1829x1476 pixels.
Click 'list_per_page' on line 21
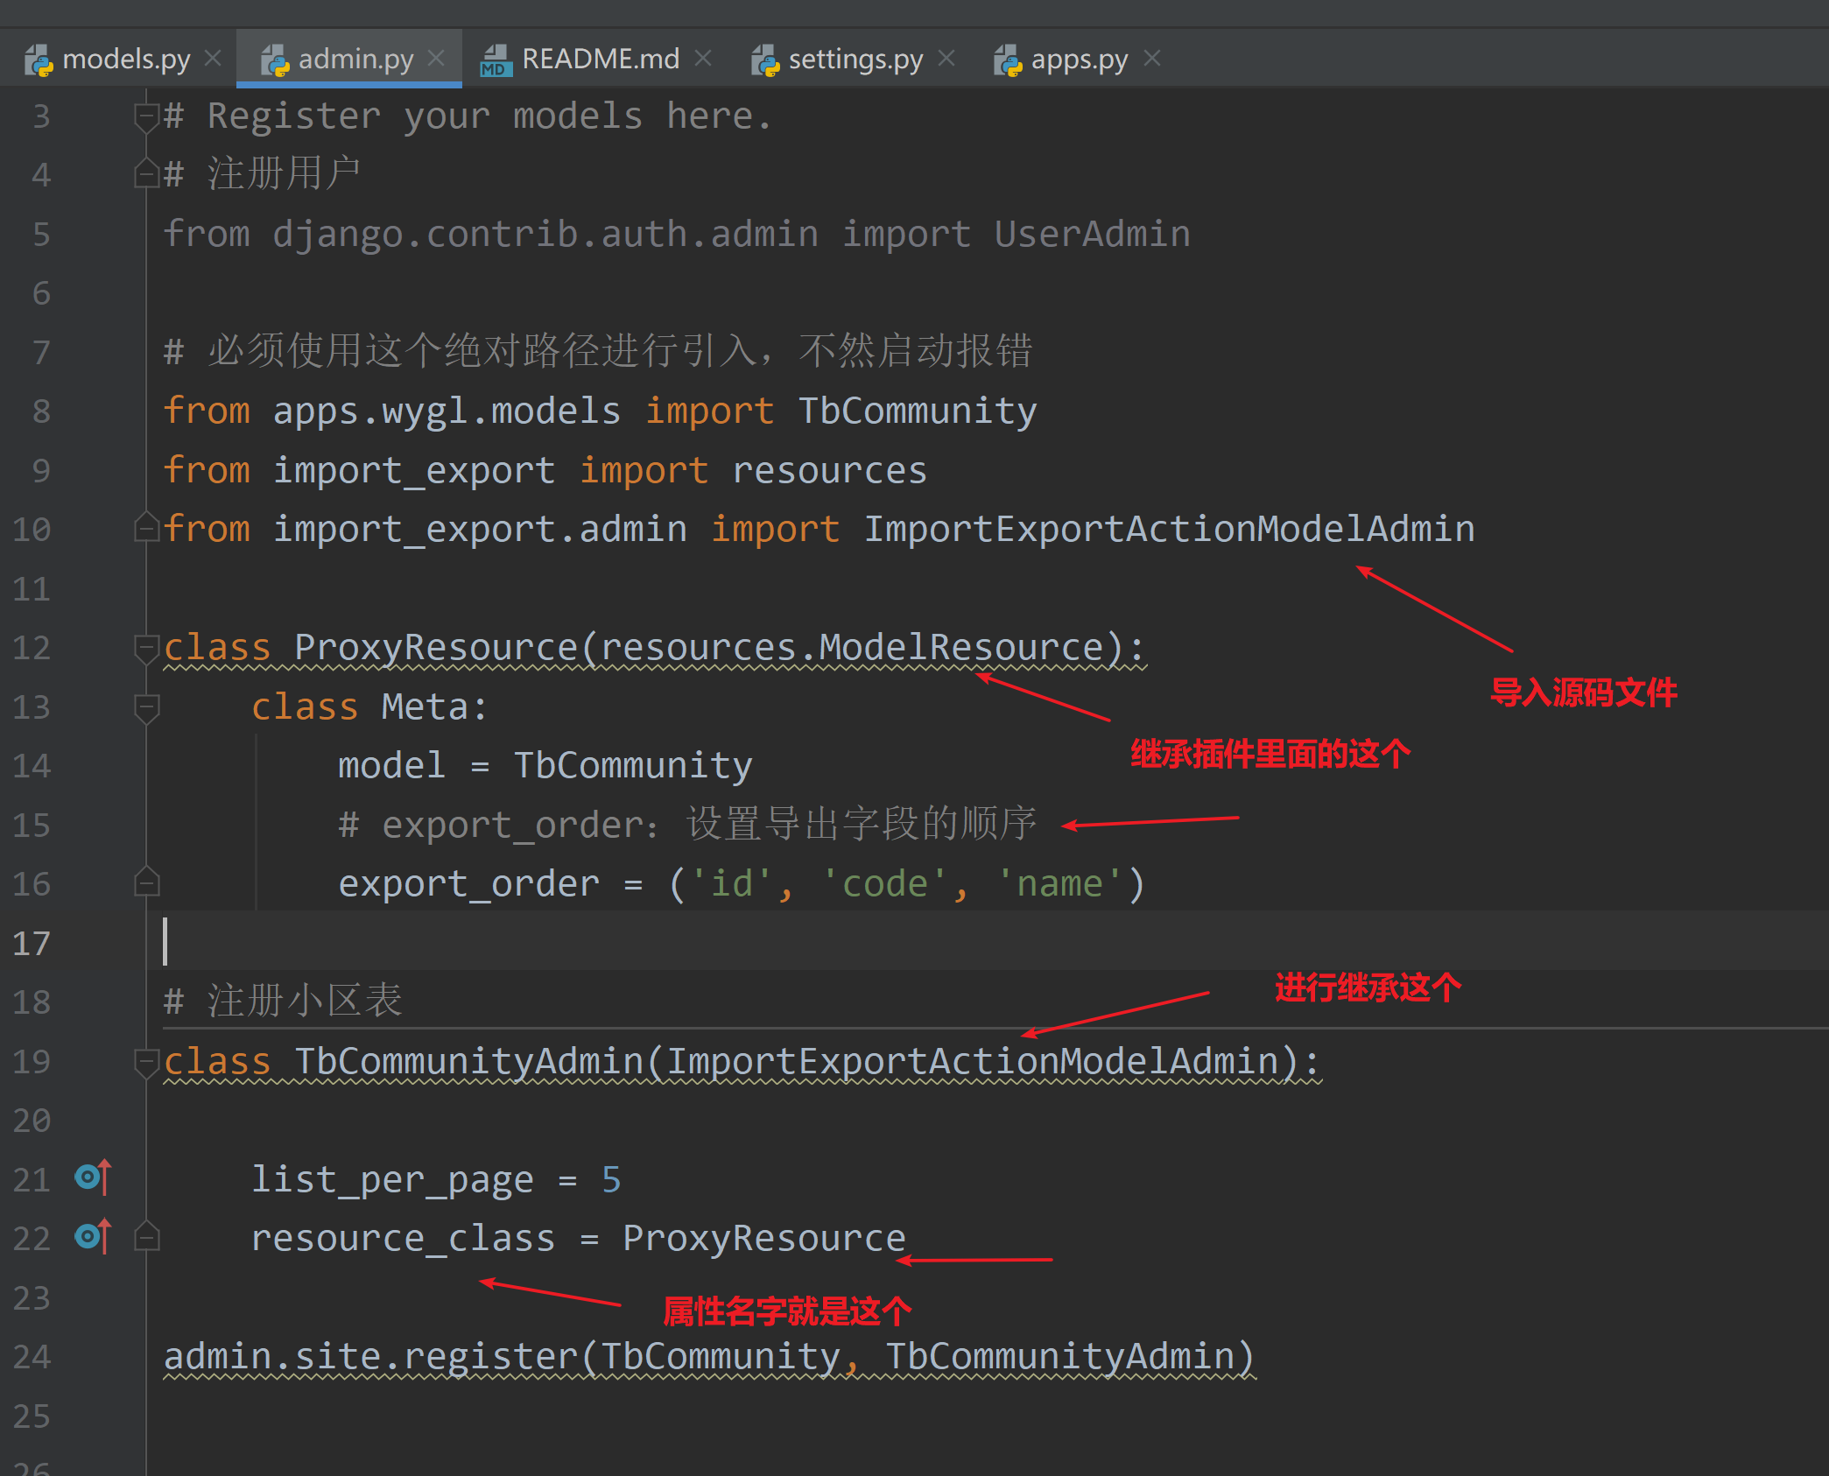pyautogui.click(x=391, y=1180)
